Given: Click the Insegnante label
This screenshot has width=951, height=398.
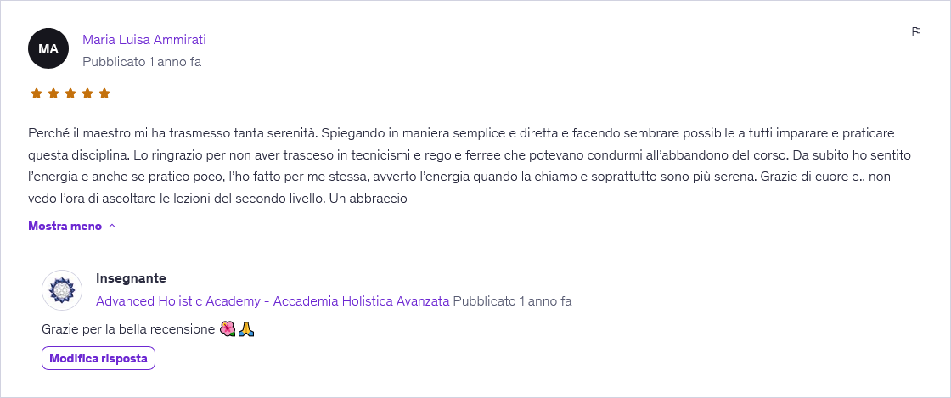Looking at the screenshot, I should [131, 278].
